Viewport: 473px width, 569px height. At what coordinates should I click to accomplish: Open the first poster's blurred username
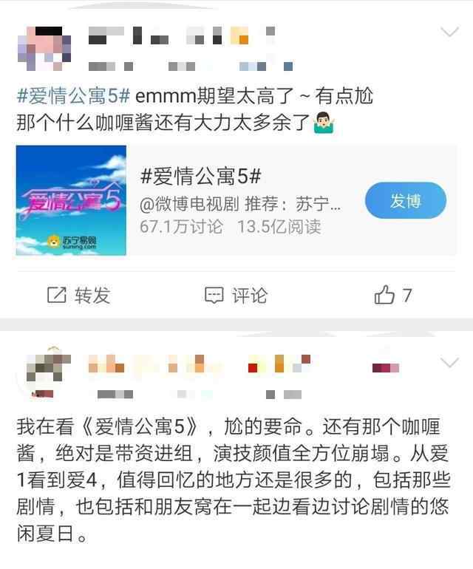(182, 35)
